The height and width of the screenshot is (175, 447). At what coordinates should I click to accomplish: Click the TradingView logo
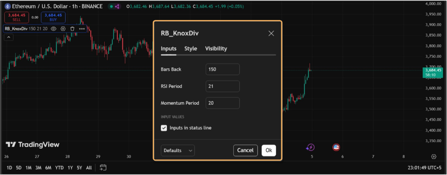click(x=33, y=145)
